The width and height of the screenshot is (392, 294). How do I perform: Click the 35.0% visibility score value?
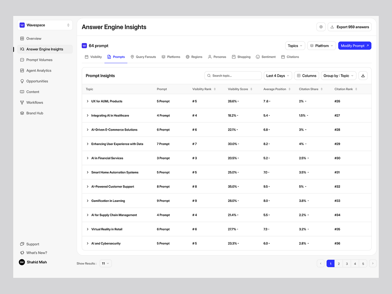click(x=233, y=187)
